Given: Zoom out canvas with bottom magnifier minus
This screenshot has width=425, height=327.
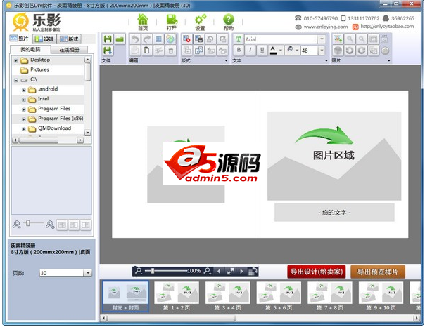Looking at the screenshot, I should 139,271.
